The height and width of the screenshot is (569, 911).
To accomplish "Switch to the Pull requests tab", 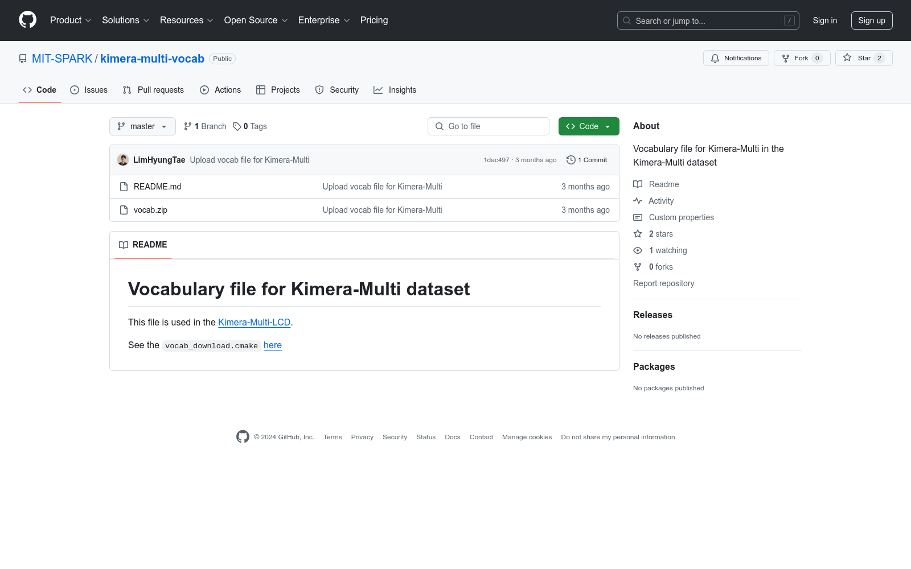I will [x=153, y=90].
